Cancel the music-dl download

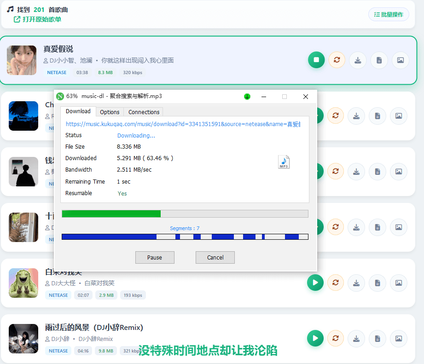[215, 257]
